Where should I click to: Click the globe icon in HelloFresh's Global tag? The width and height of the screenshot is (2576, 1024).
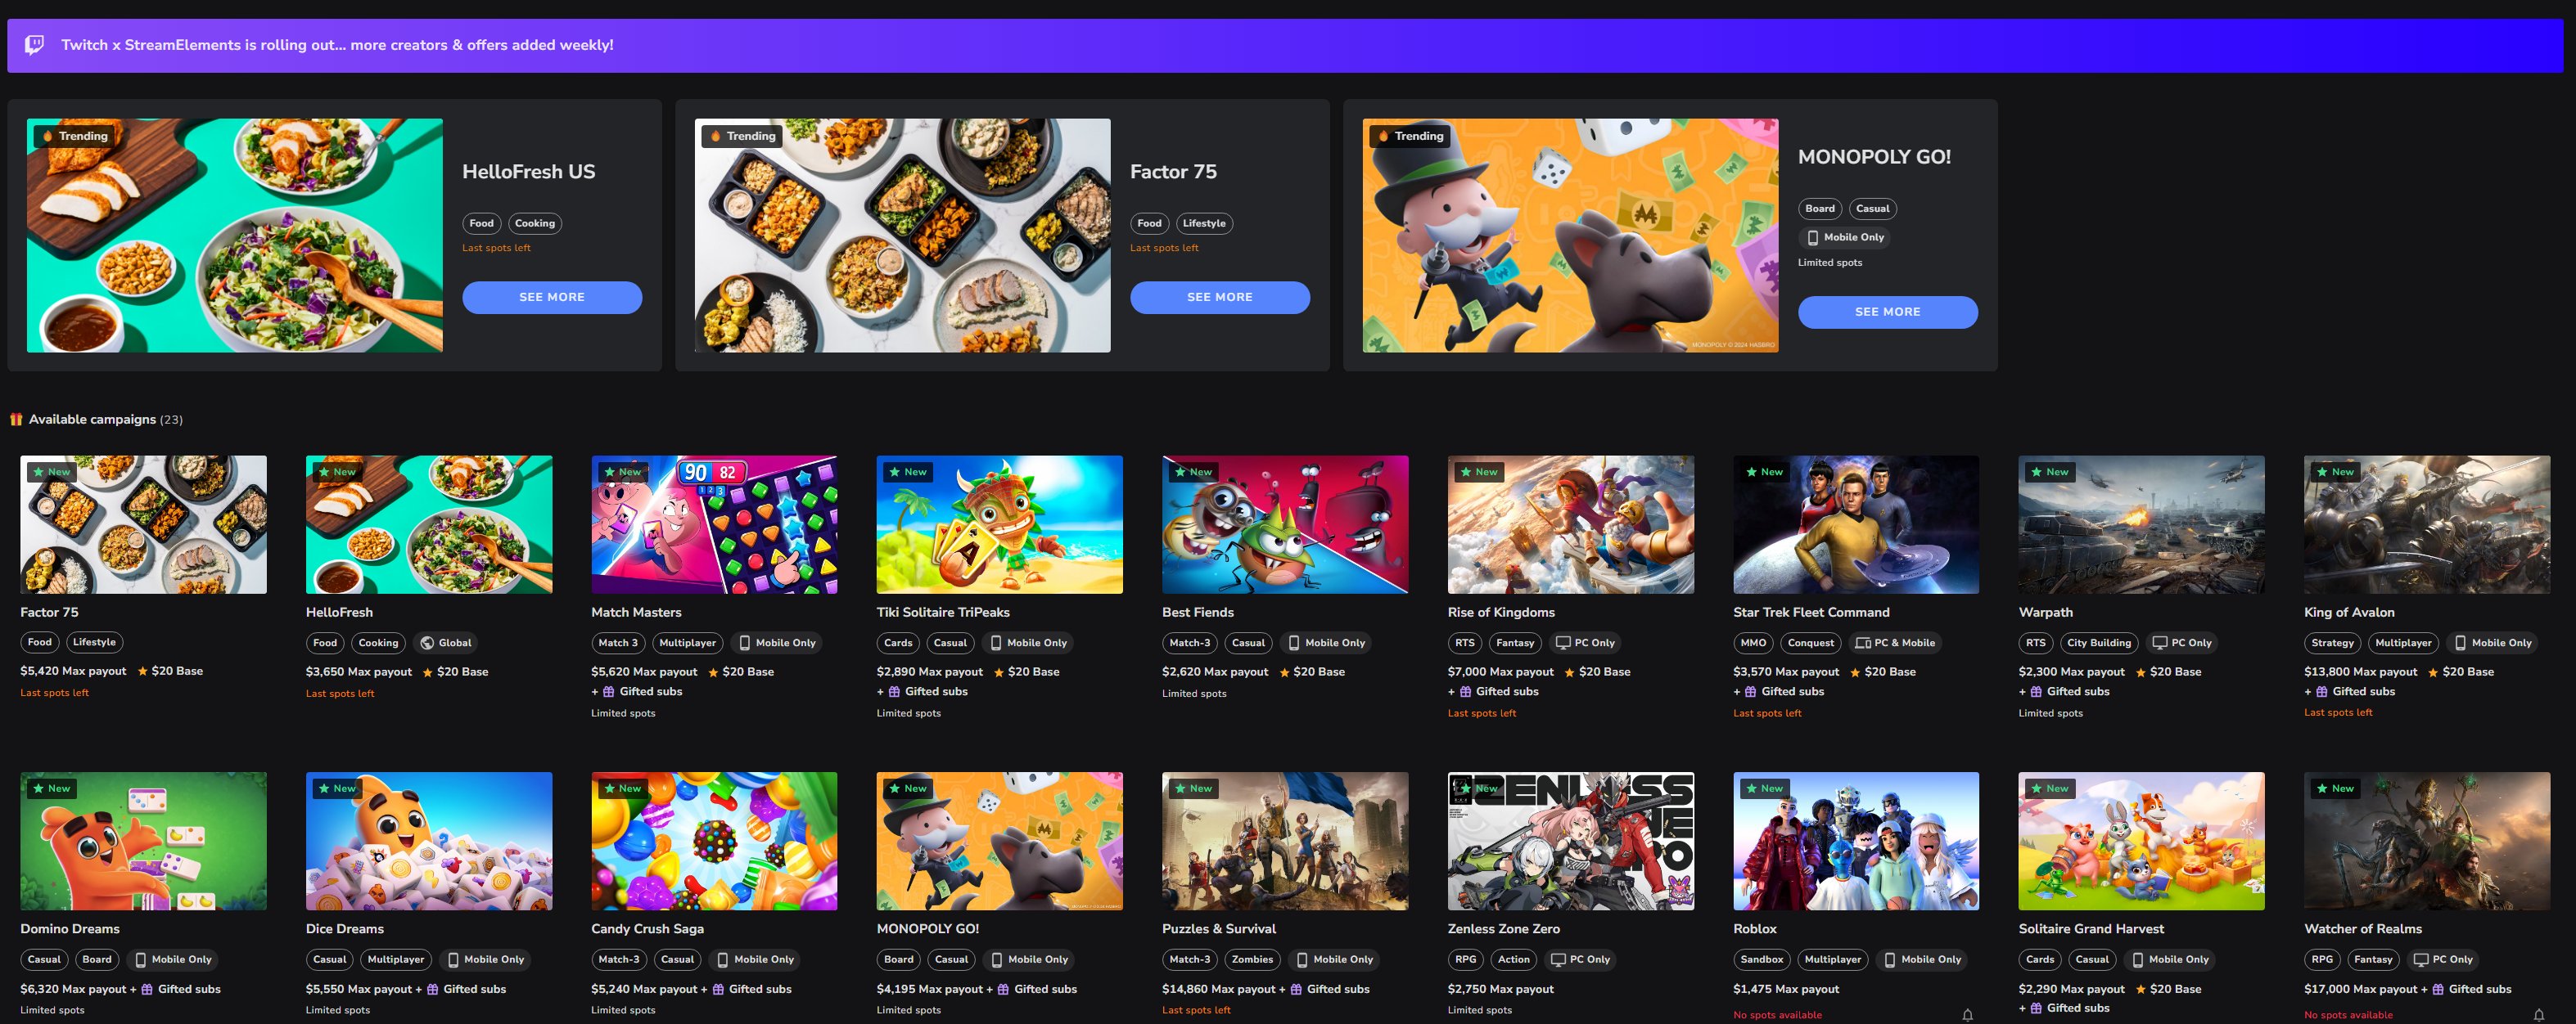coord(427,644)
